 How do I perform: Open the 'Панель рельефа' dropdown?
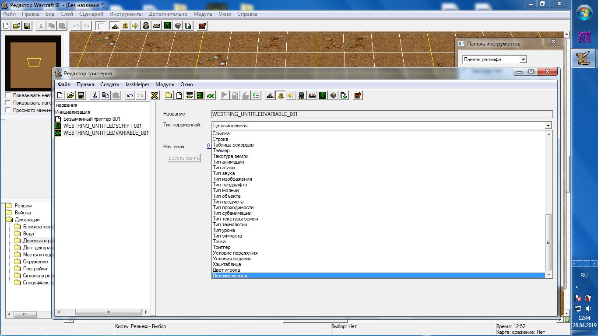pyautogui.click(x=523, y=59)
